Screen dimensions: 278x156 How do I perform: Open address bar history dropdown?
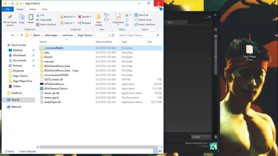[109, 35]
